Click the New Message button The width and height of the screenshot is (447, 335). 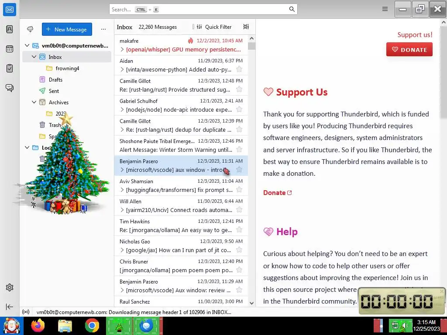(67, 29)
